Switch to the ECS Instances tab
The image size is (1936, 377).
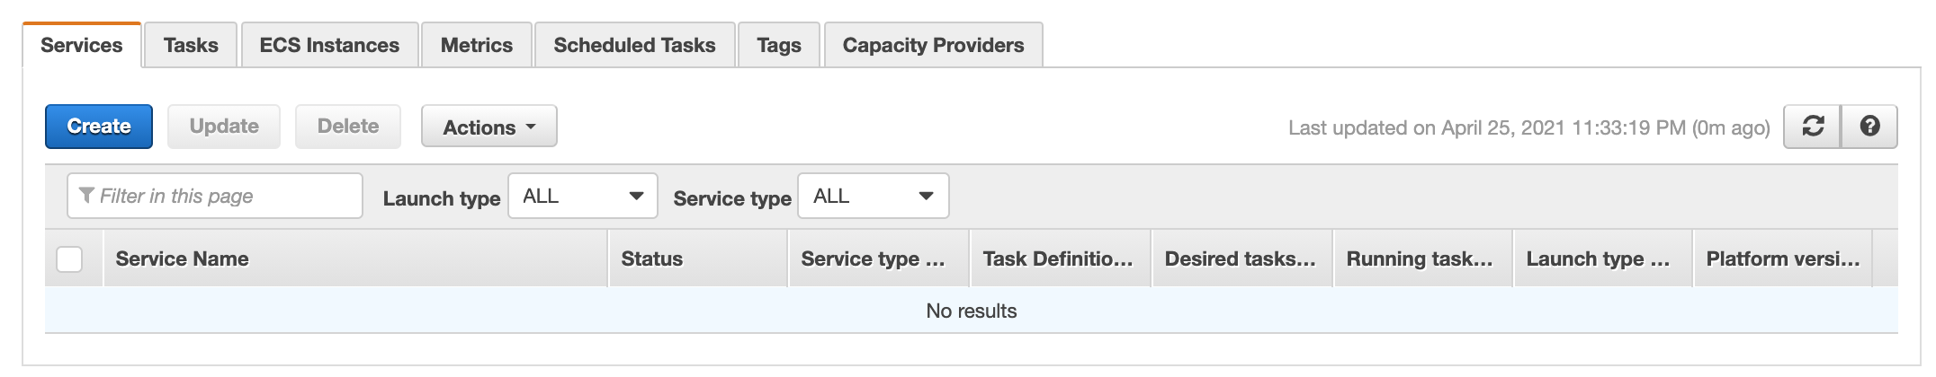coord(329,45)
